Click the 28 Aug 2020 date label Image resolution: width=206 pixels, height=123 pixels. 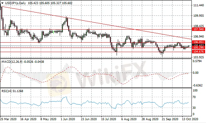click(x=150, y=119)
